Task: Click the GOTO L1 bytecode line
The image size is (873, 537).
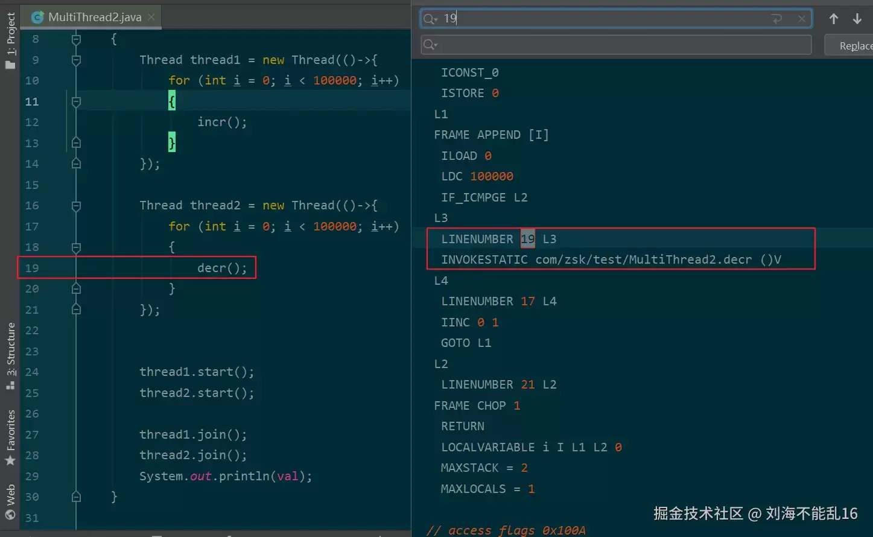Action: pyautogui.click(x=466, y=343)
